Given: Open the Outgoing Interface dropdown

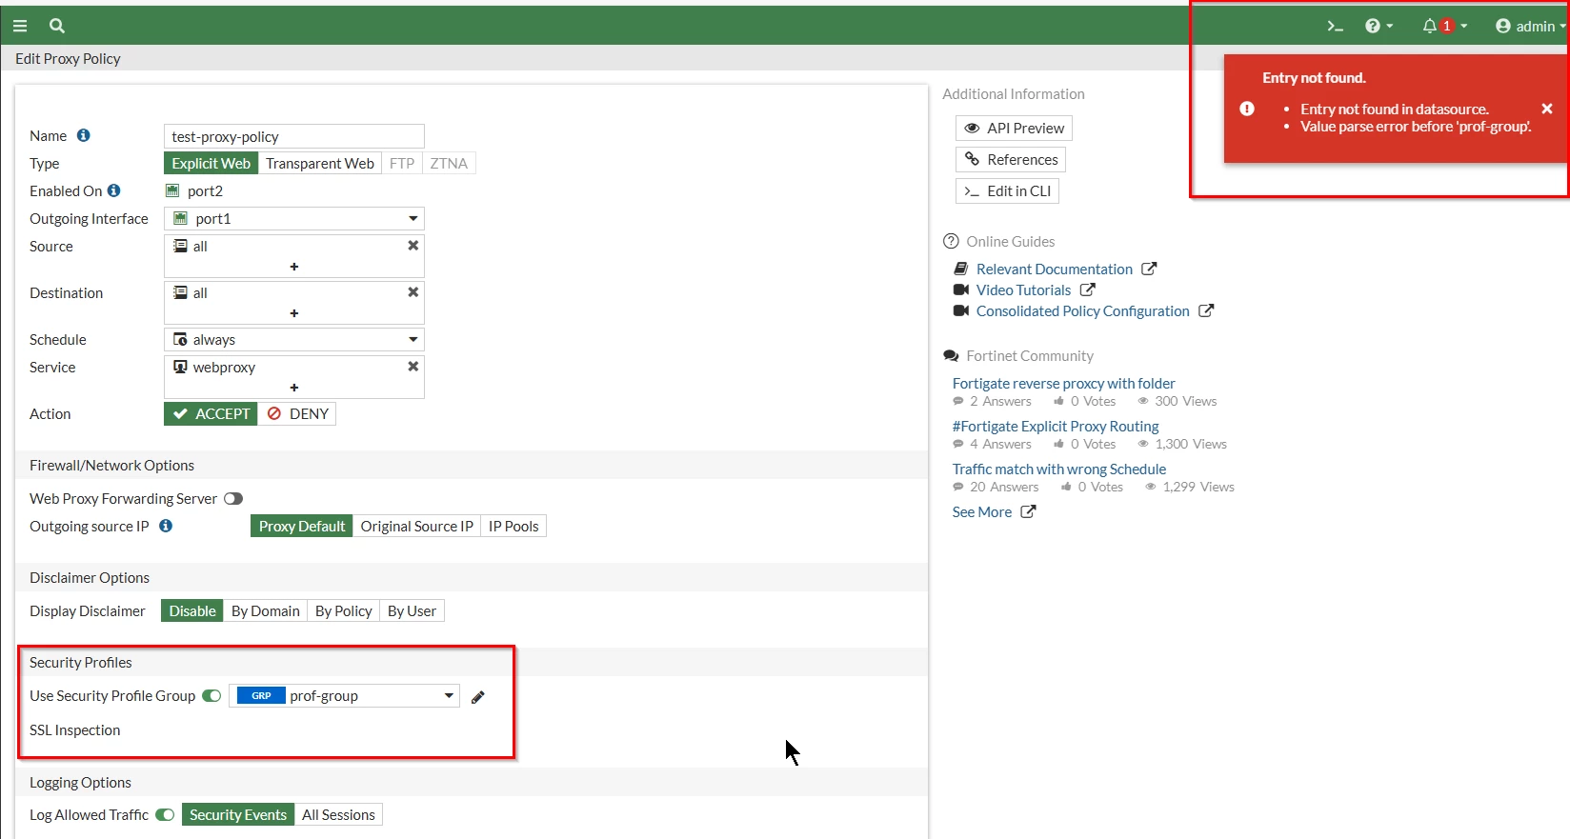Looking at the screenshot, I should (x=294, y=218).
